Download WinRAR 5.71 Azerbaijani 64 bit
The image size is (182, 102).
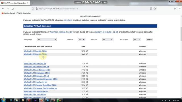click(37, 70)
